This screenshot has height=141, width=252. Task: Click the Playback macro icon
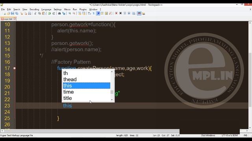125,14
